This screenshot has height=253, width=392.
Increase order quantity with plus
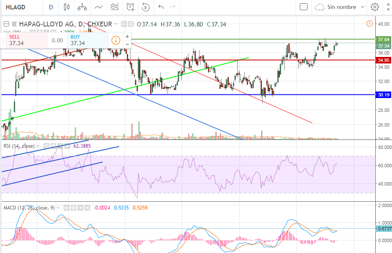pos(127,36)
